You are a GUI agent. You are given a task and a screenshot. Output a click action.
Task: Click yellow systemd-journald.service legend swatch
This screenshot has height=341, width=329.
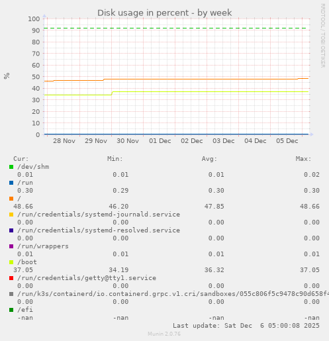[x=11, y=215]
